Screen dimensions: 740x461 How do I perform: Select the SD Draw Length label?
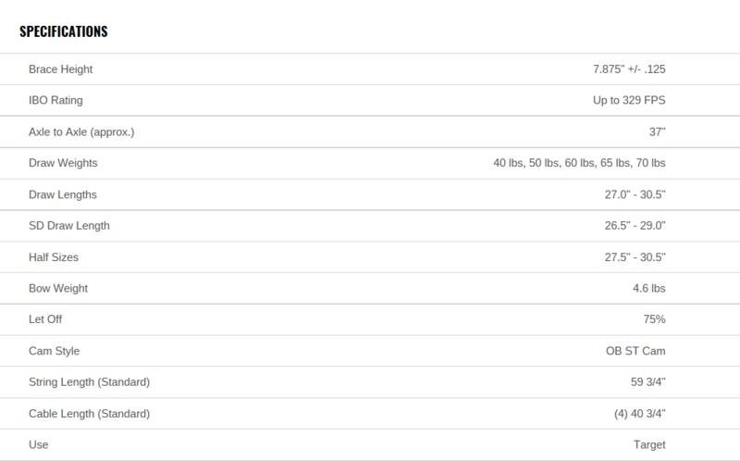(68, 226)
